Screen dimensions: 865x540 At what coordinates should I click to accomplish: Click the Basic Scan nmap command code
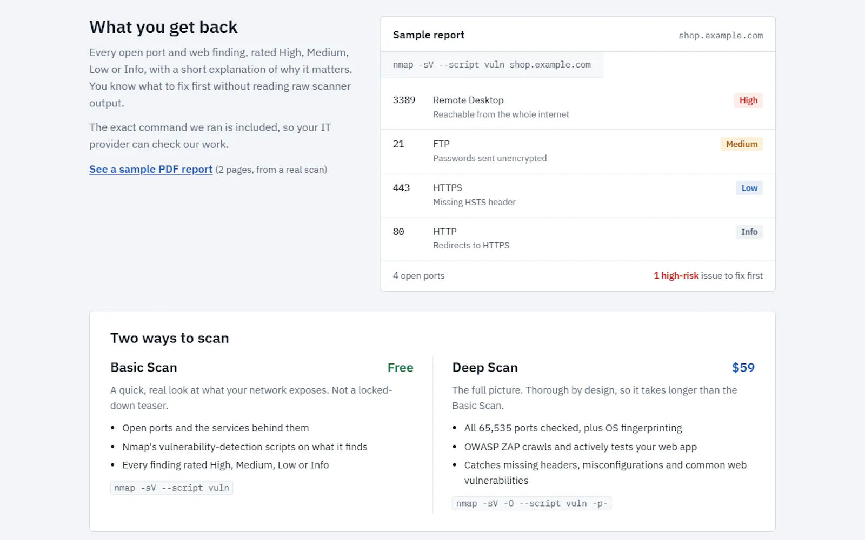point(171,488)
